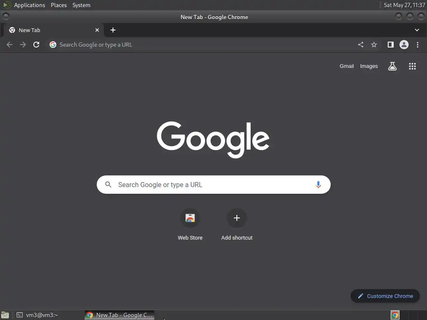This screenshot has width=427, height=320.
Task: Click Customize Chrome button
Action: tap(385, 296)
